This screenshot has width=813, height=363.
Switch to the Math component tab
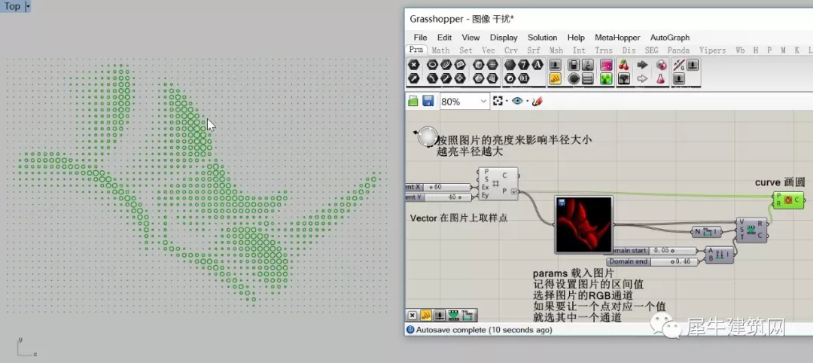coord(440,50)
